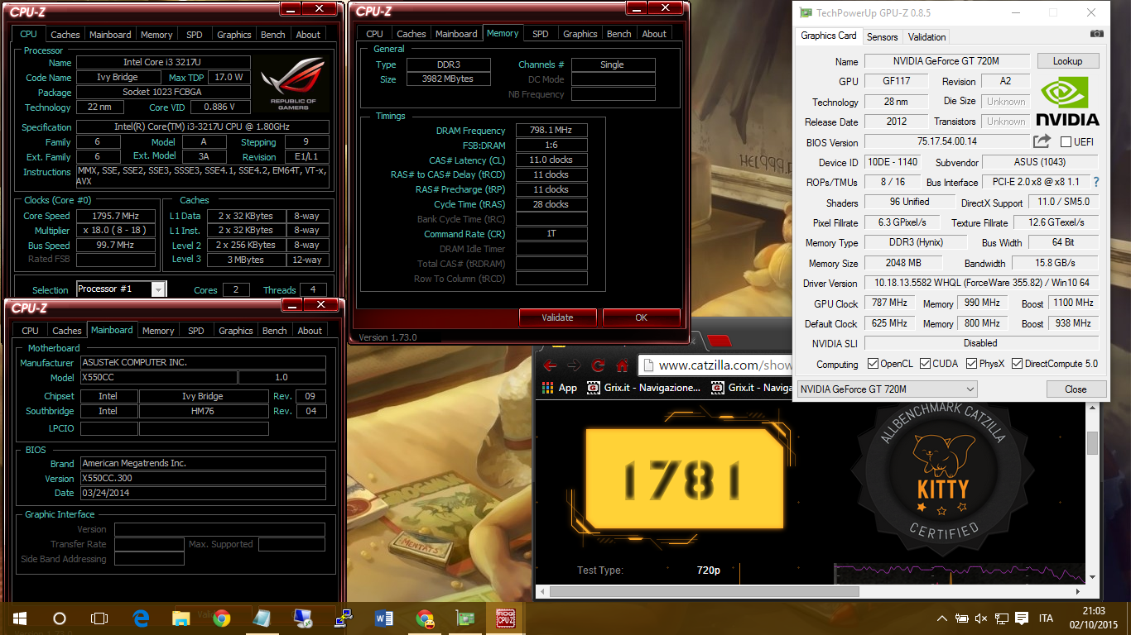Click the Bus Interface question mark in GPU-Z
The image size is (1131, 635).
pos(1096,182)
